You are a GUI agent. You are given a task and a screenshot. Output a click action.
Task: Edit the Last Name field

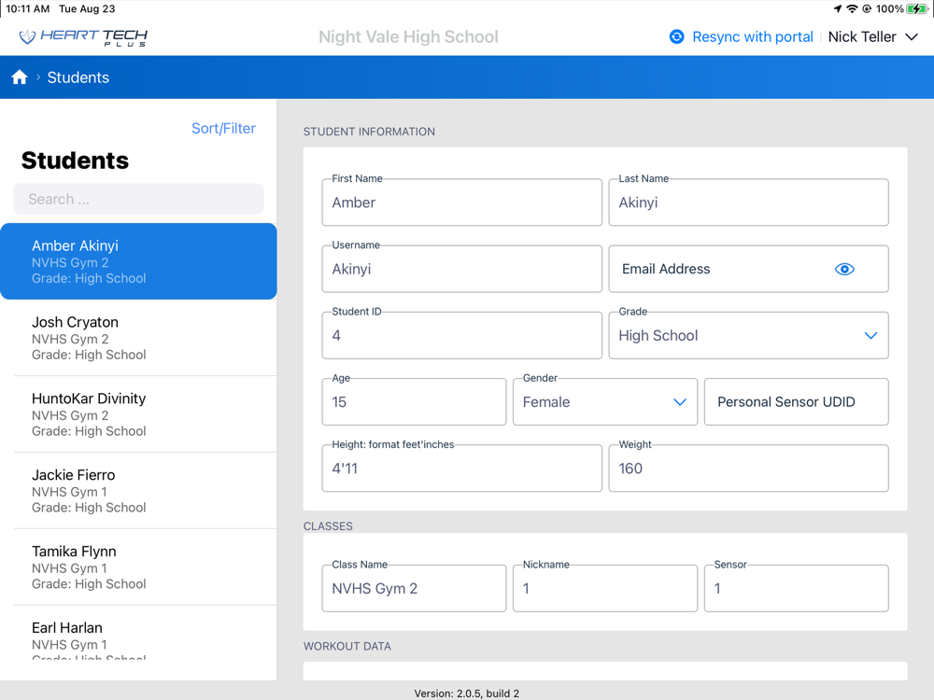tap(748, 203)
